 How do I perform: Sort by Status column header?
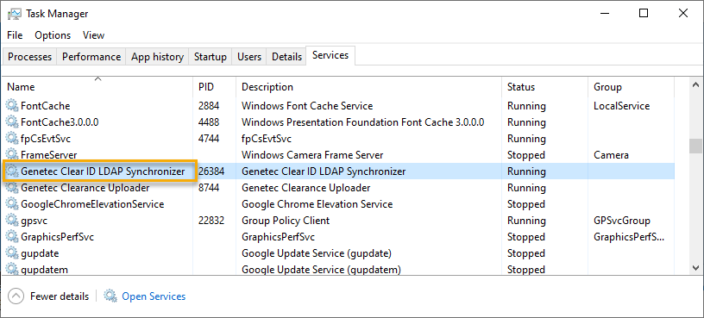(x=544, y=86)
